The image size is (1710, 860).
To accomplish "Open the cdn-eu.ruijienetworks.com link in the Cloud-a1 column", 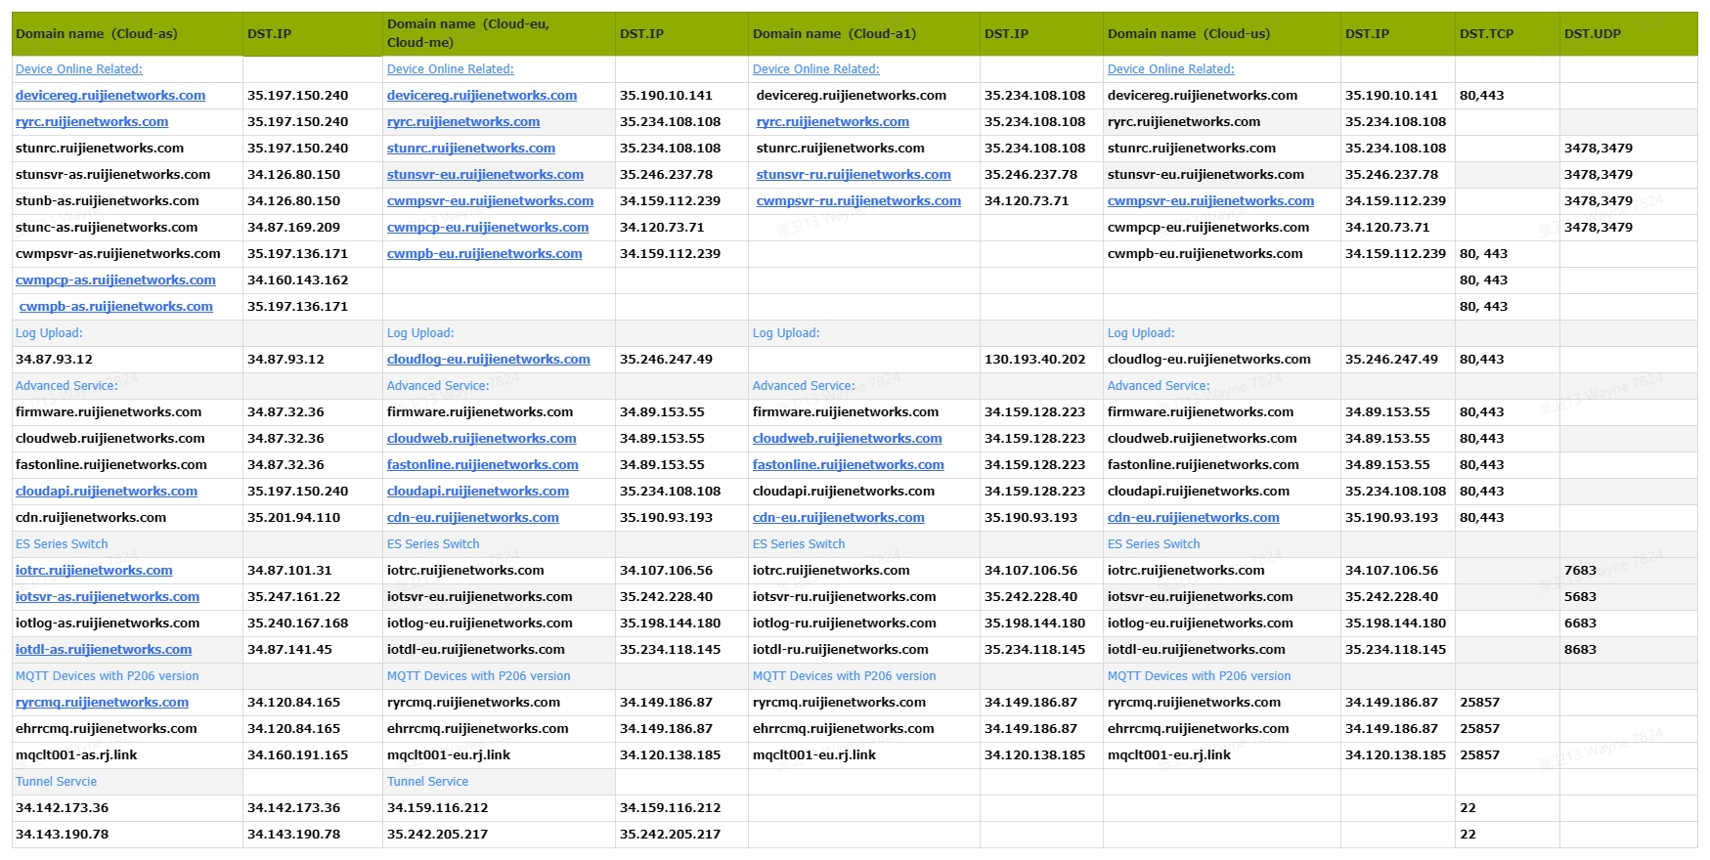I will pyautogui.click(x=839, y=518).
